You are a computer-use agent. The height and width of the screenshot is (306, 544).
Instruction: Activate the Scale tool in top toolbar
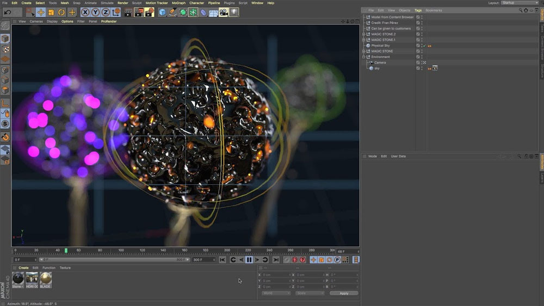tap(51, 12)
